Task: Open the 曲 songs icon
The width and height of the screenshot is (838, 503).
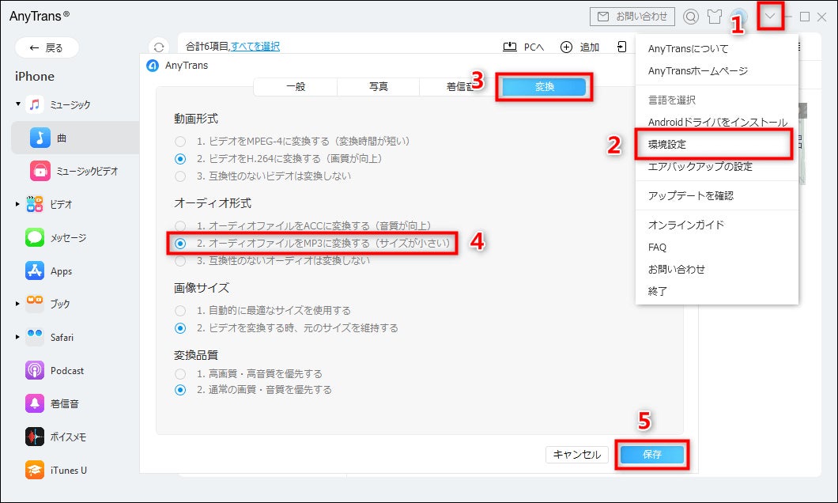Action: [x=40, y=138]
